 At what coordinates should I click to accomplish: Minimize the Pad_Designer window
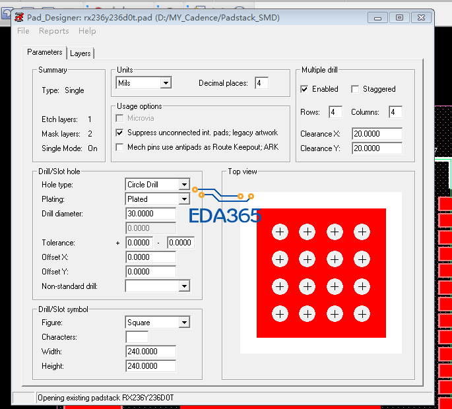(x=377, y=18)
